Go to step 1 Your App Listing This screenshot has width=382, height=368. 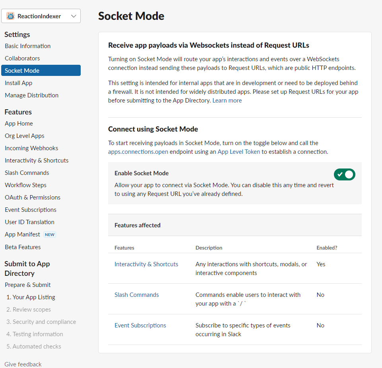coord(31,297)
